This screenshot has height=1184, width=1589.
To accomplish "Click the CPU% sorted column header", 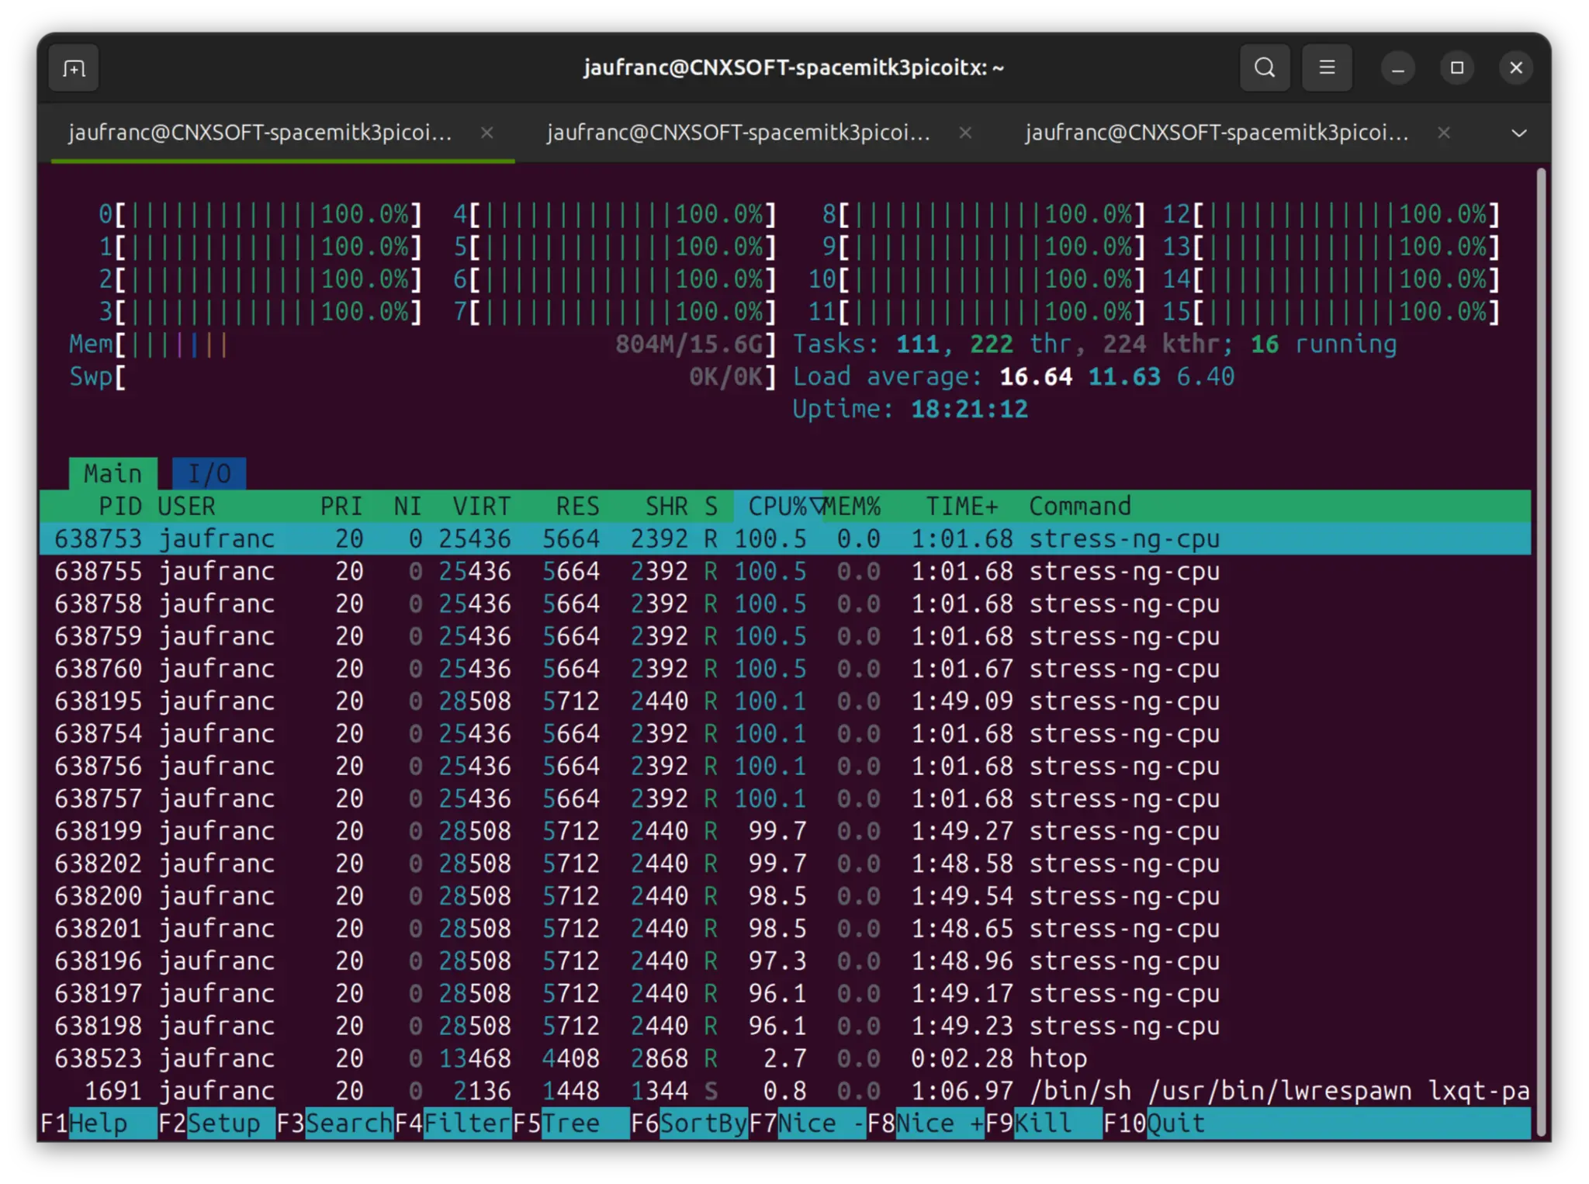I will point(778,507).
